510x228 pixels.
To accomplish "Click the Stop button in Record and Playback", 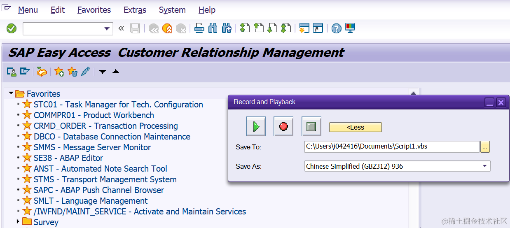I will click(x=311, y=126).
